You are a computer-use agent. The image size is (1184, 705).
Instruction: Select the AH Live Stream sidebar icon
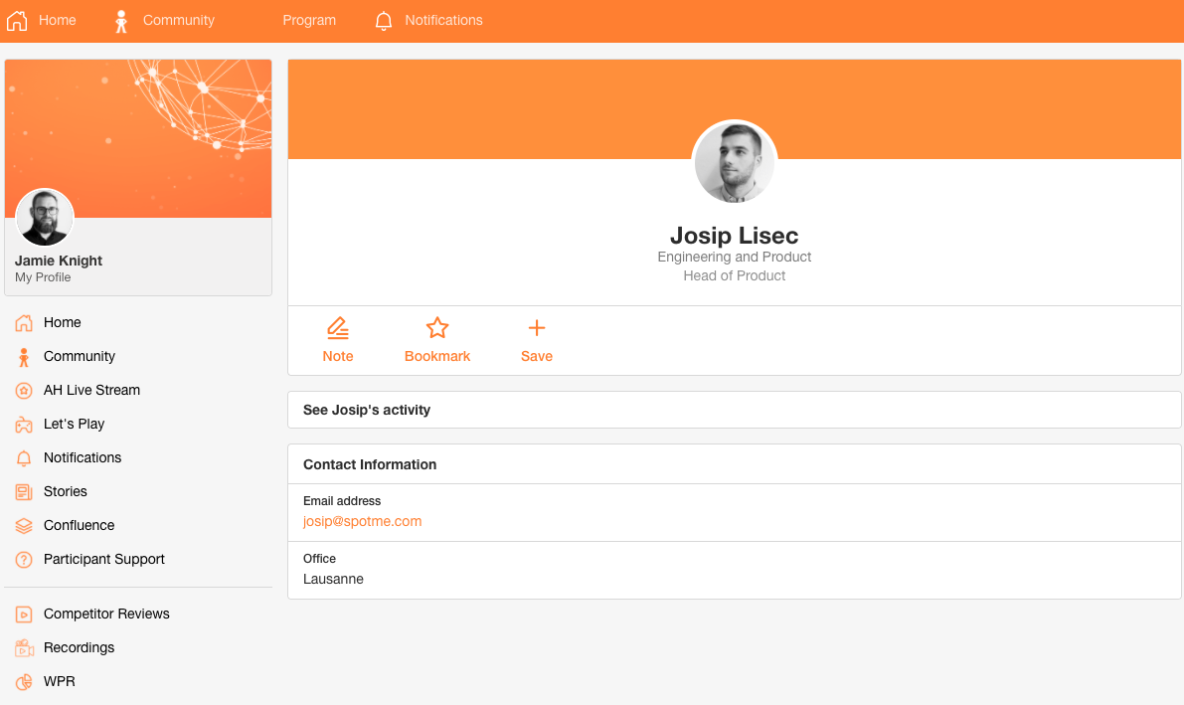(23, 390)
